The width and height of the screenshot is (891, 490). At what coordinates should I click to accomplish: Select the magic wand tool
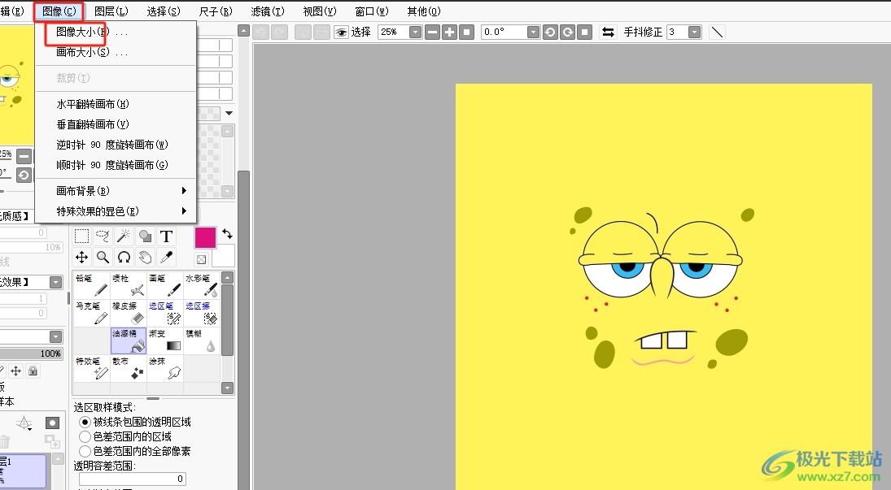124,236
